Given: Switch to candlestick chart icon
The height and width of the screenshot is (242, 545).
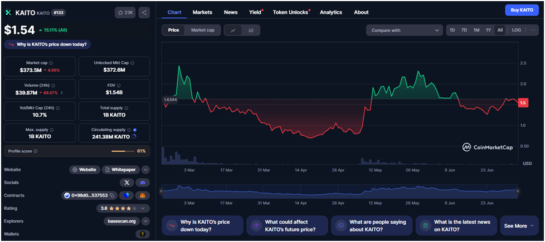Looking at the screenshot, I should tap(251, 30).
